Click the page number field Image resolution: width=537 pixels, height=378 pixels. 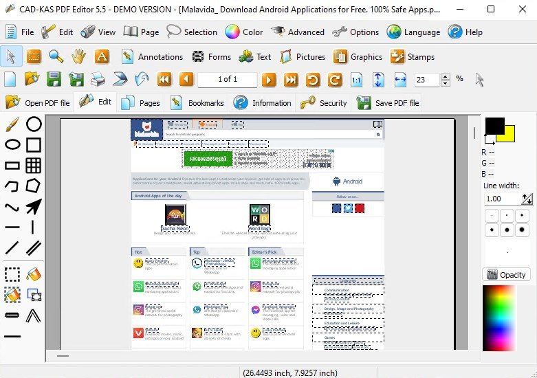tap(228, 80)
